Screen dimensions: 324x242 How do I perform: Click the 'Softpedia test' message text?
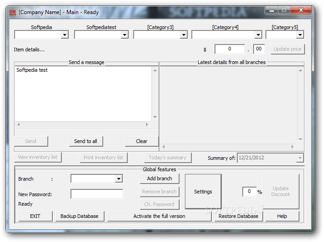click(x=32, y=70)
